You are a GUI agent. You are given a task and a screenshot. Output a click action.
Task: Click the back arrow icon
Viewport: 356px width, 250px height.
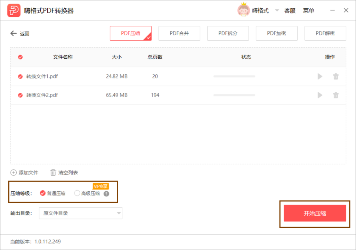[14, 33]
